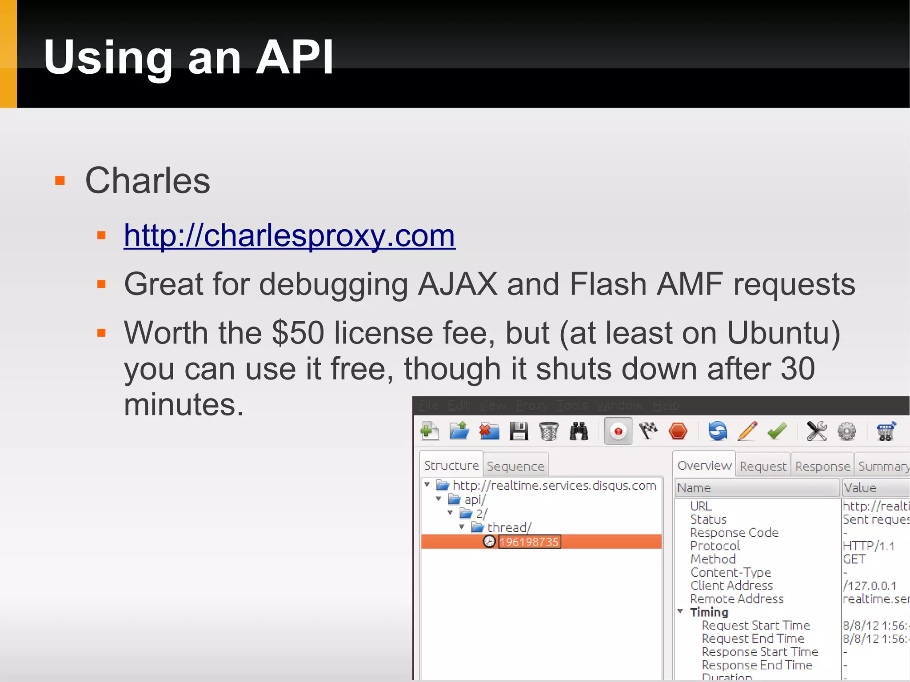This screenshot has height=682, width=910.
Task: Click the folder icon beside 2/
Action: click(x=466, y=513)
